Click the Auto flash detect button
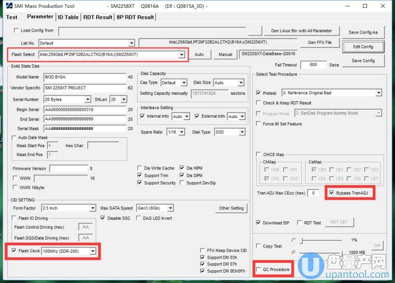Viewport: 395px width, 283px height. (x=199, y=54)
